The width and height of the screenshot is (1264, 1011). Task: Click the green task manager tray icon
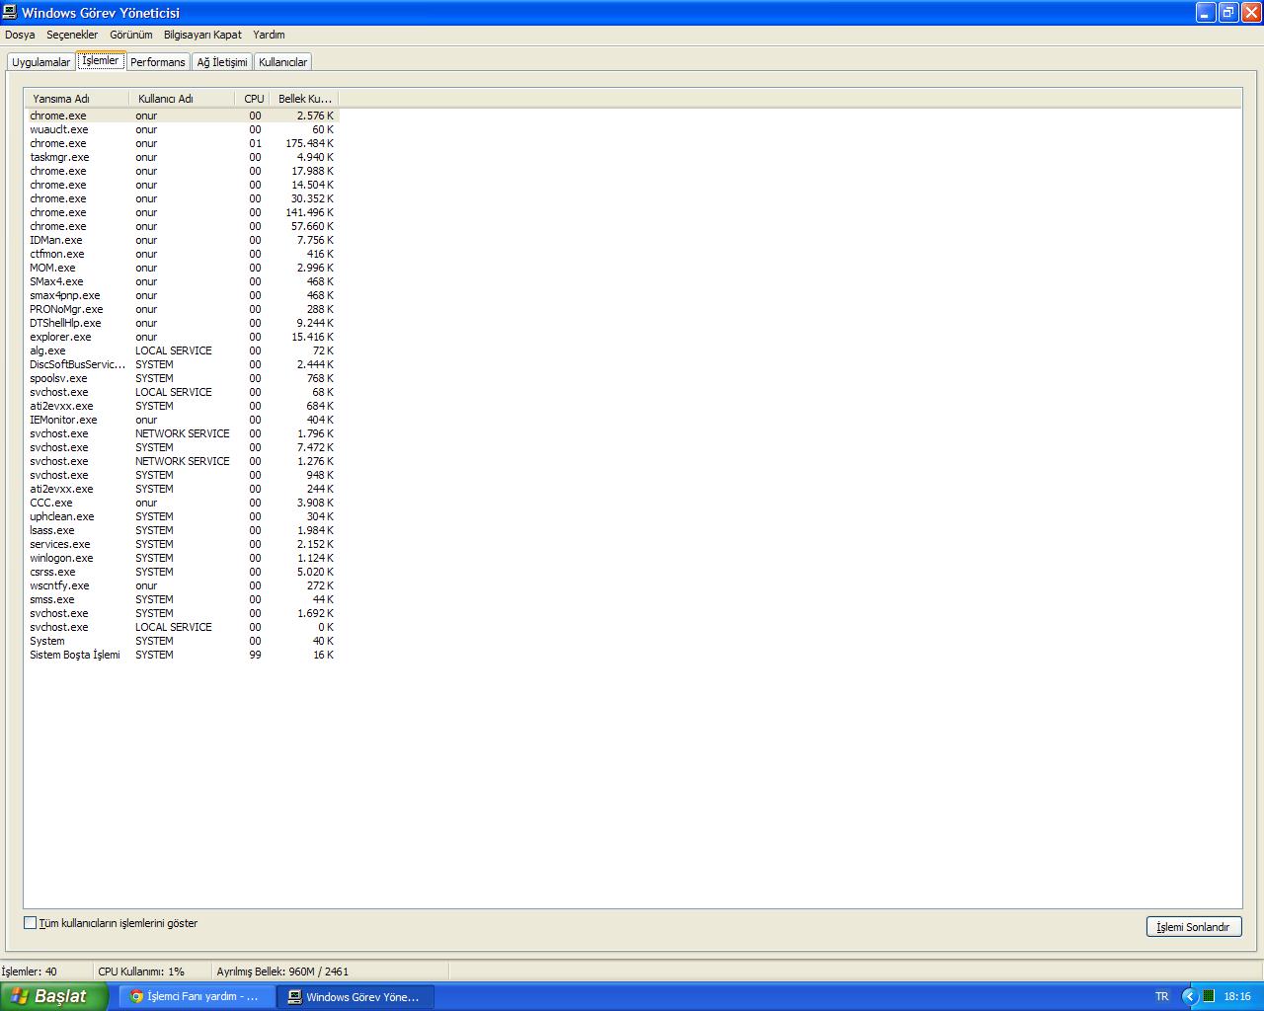[1209, 996]
